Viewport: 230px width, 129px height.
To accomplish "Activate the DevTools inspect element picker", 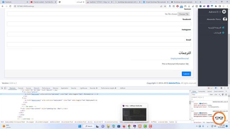I will pyautogui.click(x=2, y=88).
